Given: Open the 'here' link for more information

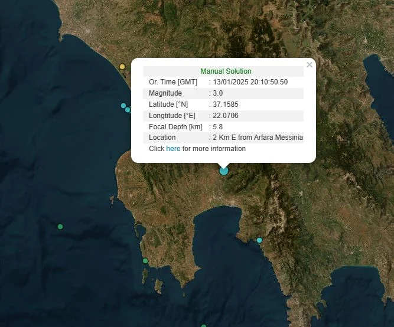Looking at the screenshot, I should click(173, 149).
